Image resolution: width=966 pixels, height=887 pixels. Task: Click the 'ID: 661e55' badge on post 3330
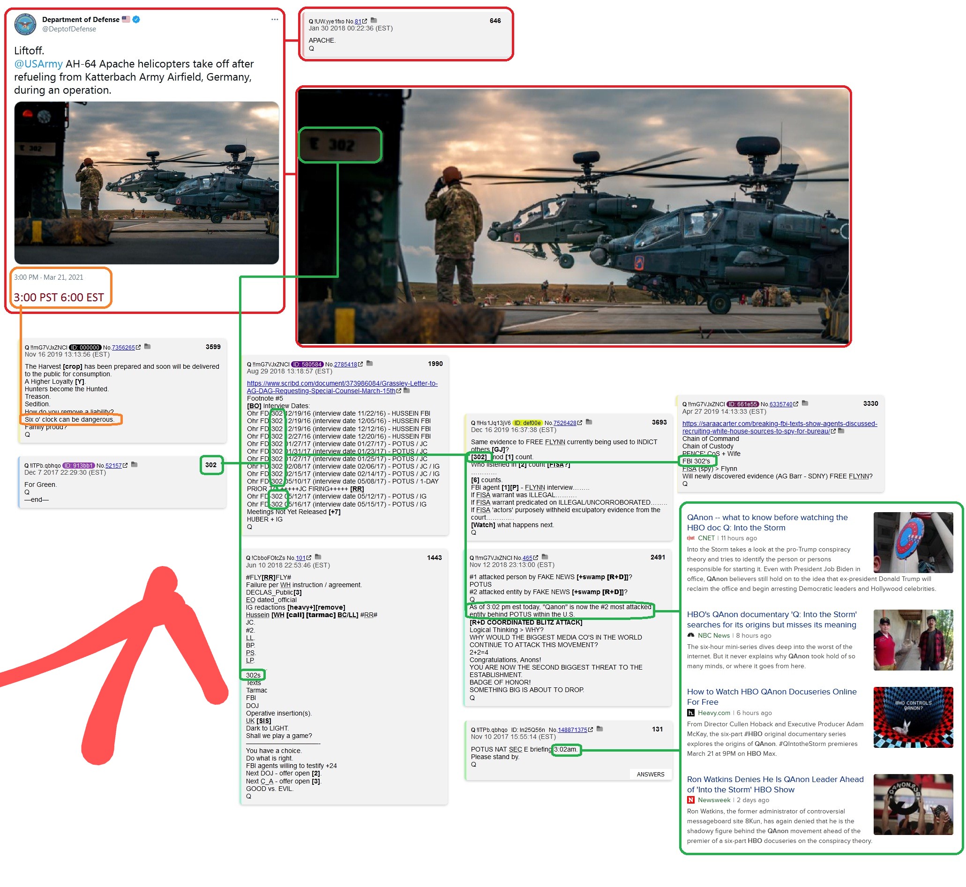coord(743,404)
